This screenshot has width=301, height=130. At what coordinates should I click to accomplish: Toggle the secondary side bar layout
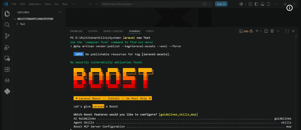pyautogui.click(x=269, y=4)
